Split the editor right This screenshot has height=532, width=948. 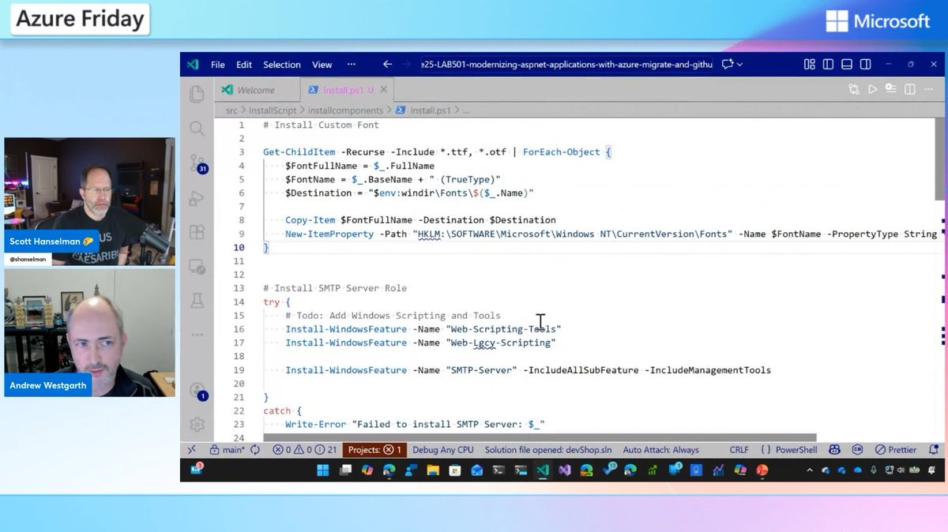pos(911,89)
